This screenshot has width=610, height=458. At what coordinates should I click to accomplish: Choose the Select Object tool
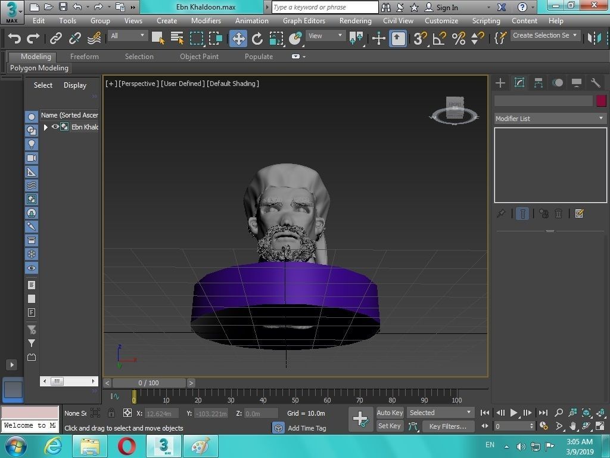(158, 38)
